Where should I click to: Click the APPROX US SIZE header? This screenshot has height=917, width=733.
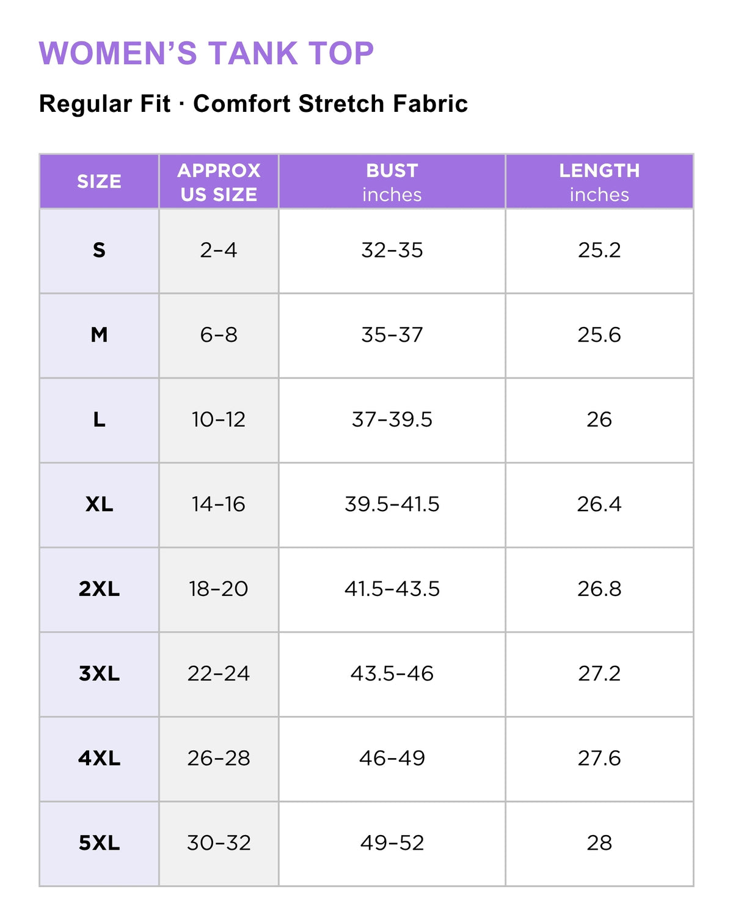tap(219, 182)
